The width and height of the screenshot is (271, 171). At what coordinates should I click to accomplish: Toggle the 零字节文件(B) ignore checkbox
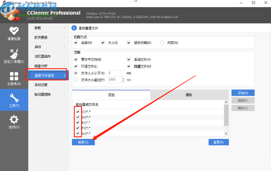pos(76,60)
